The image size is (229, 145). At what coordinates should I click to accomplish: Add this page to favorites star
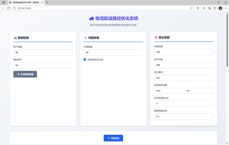point(191,8)
